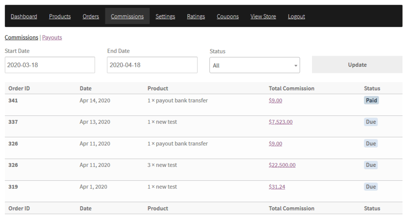407x219 pixels.
Task: Open the $31.24 commission link
Action: coord(277,187)
